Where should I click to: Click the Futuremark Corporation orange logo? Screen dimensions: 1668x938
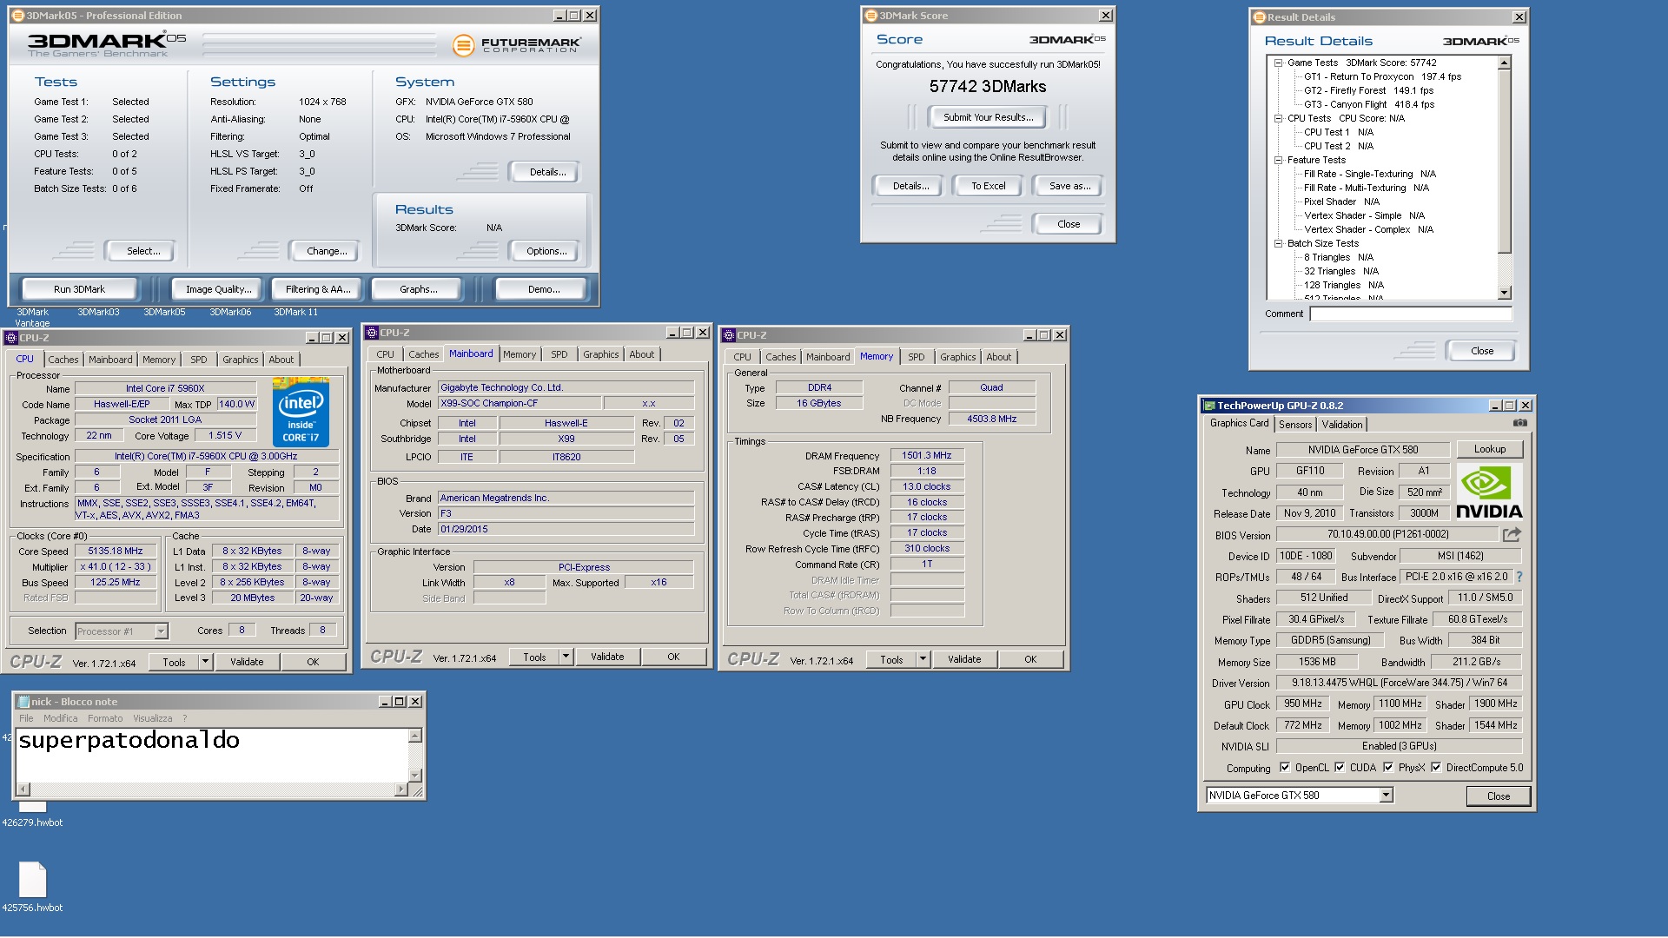click(x=464, y=45)
